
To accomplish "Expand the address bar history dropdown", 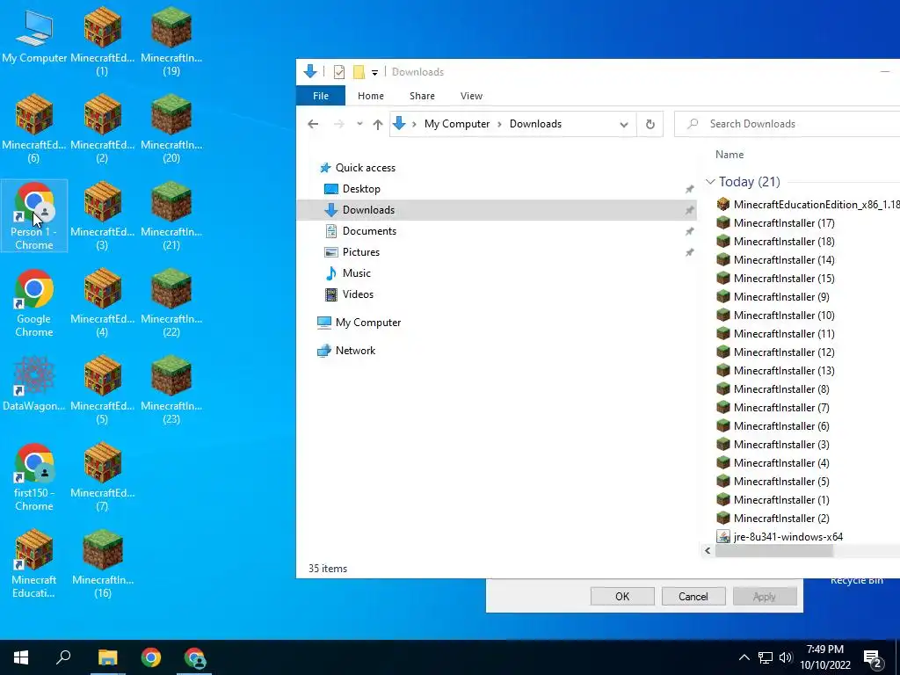I will [x=624, y=125].
